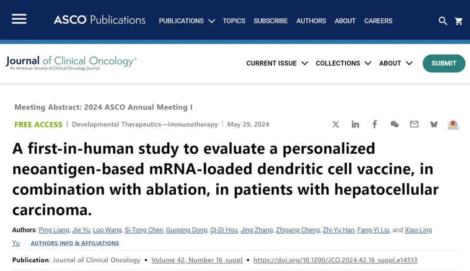Email this article using envelope icon

pyautogui.click(x=414, y=124)
